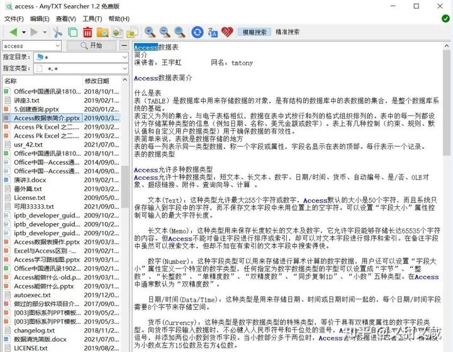Expand the search keyword combo box arrow
This screenshot has height=352, width=453.
(58, 46)
